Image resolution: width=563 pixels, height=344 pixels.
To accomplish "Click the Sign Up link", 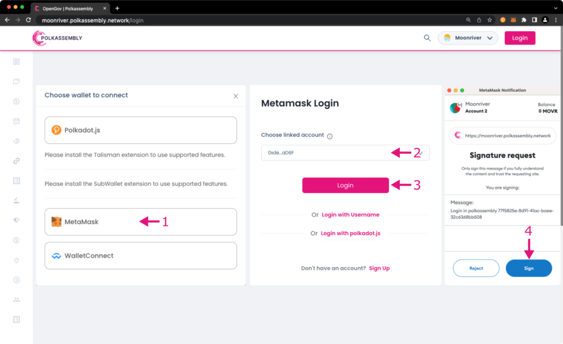I will tap(379, 268).
